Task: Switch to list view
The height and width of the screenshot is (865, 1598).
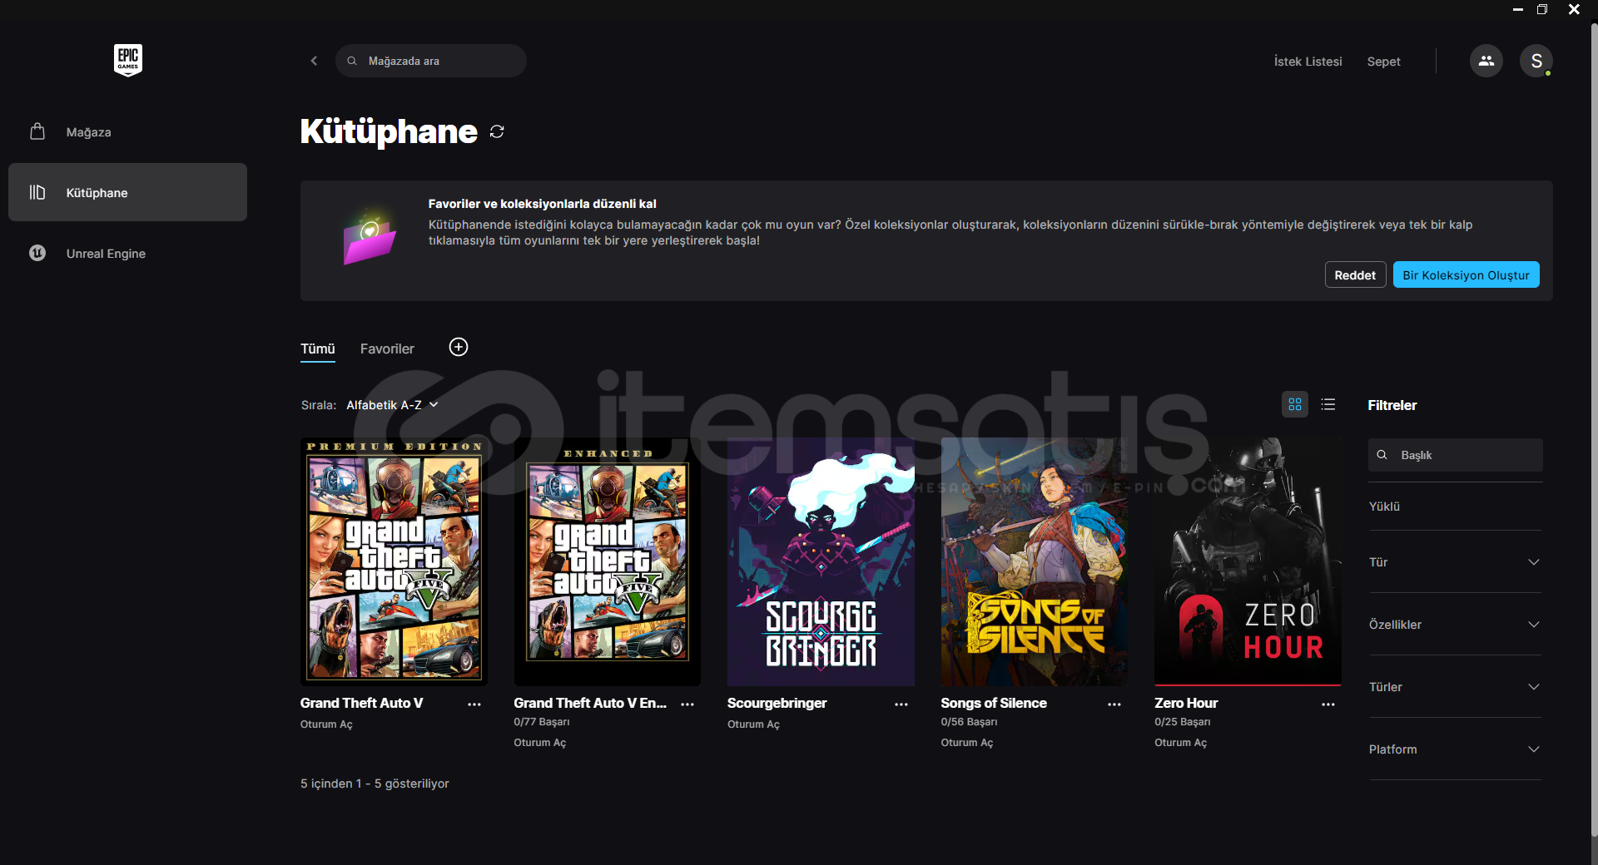Action: point(1328,404)
